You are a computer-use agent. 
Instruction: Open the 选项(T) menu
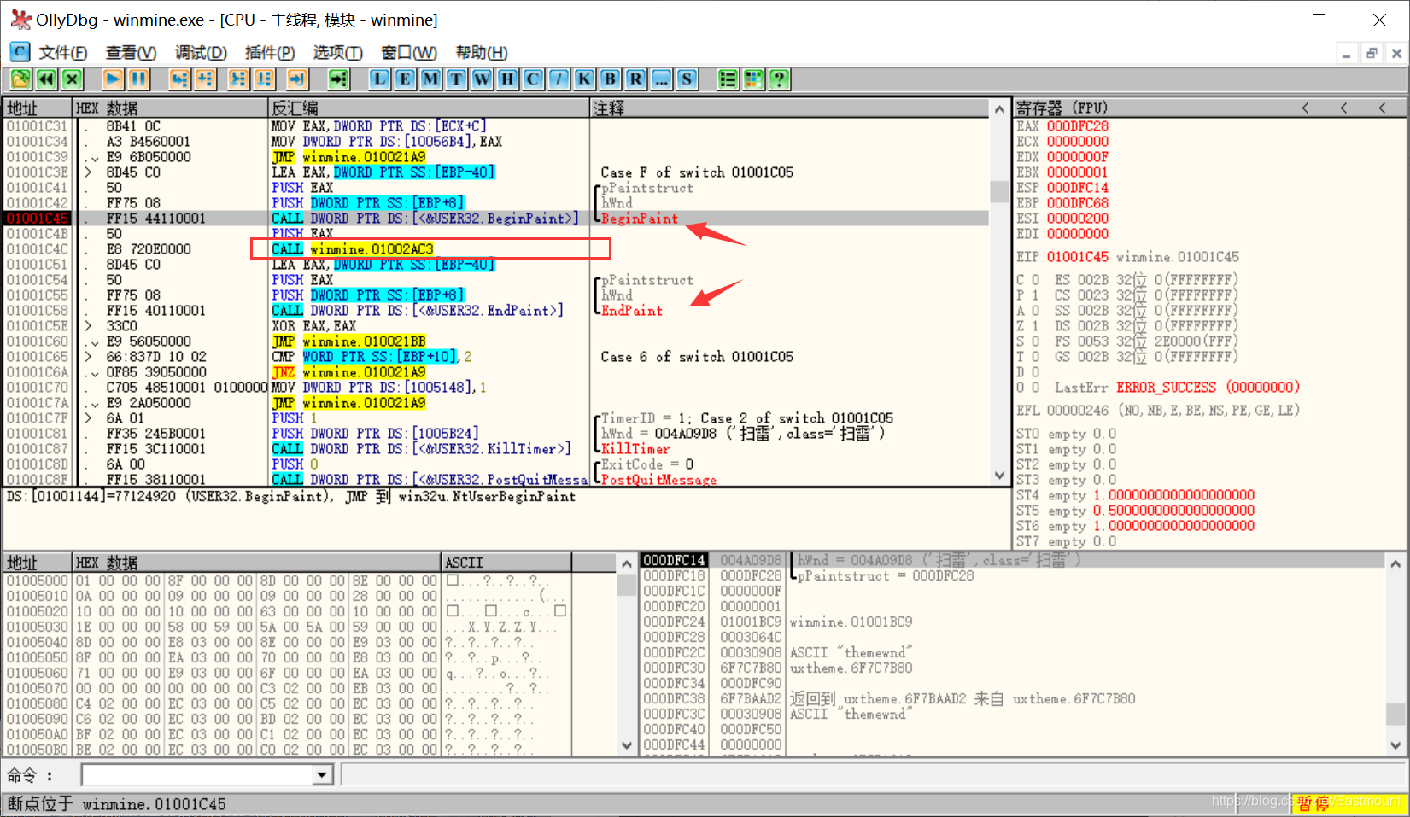click(x=337, y=53)
